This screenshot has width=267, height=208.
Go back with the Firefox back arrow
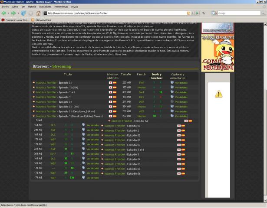3,13
